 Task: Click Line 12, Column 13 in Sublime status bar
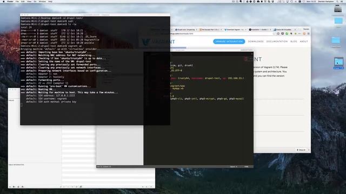point(104,167)
